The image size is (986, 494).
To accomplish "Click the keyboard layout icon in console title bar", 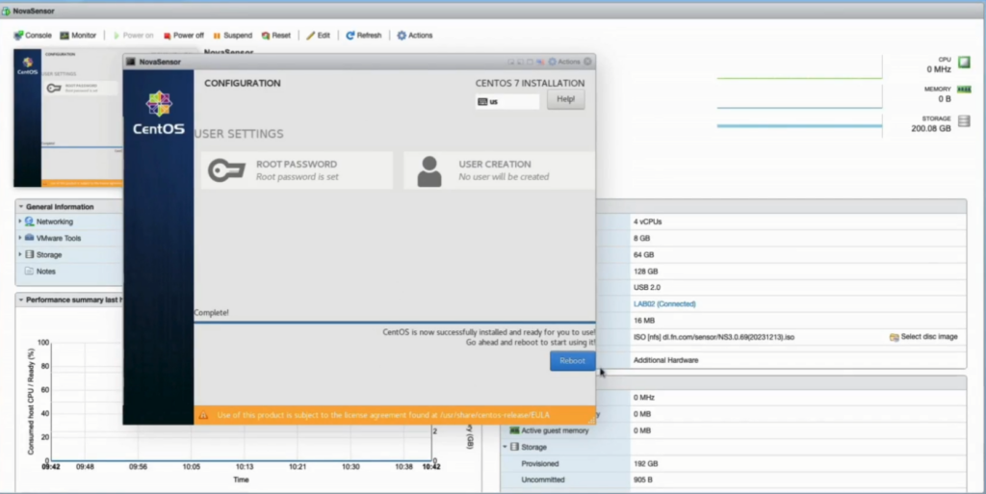I will (539, 62).
